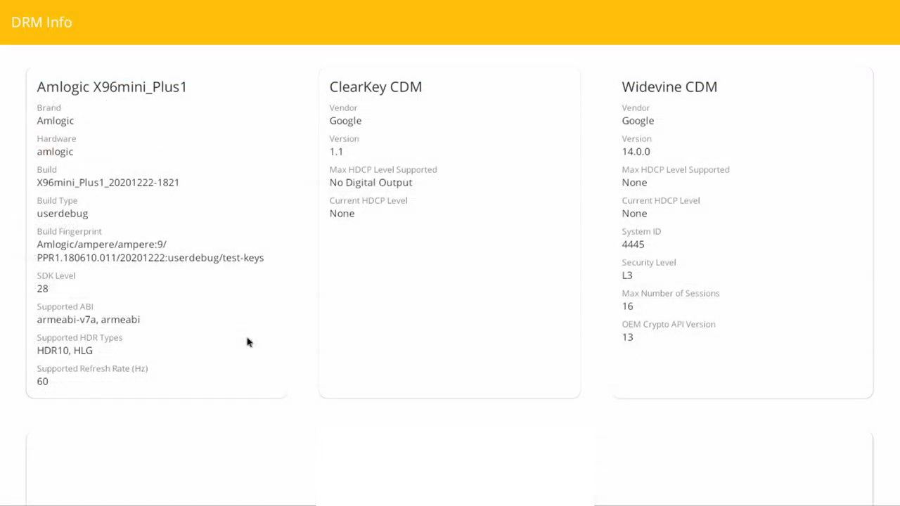This screenshot has width=900, height=506.
Task: Click the SDK Level label
Action: 56,275
